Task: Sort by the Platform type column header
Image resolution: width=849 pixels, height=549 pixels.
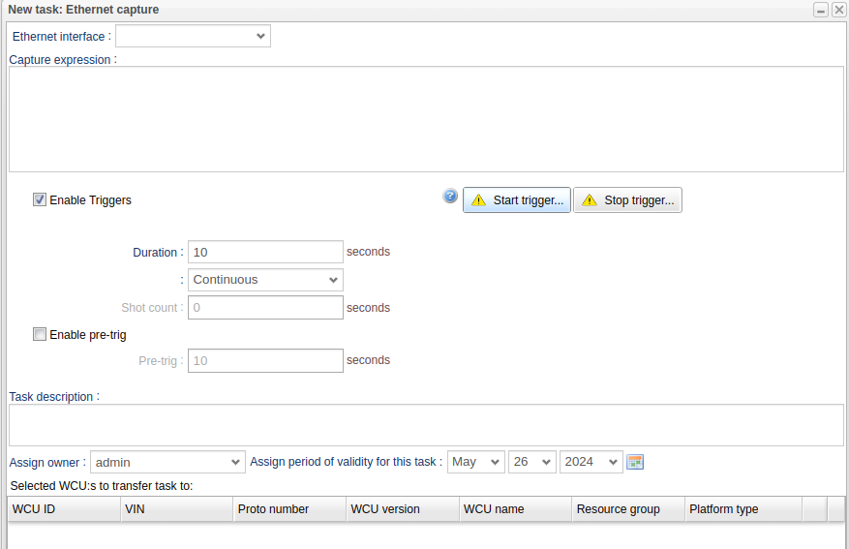Action: click(743, 509)
